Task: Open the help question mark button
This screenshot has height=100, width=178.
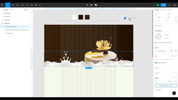Action: [174, 93]
